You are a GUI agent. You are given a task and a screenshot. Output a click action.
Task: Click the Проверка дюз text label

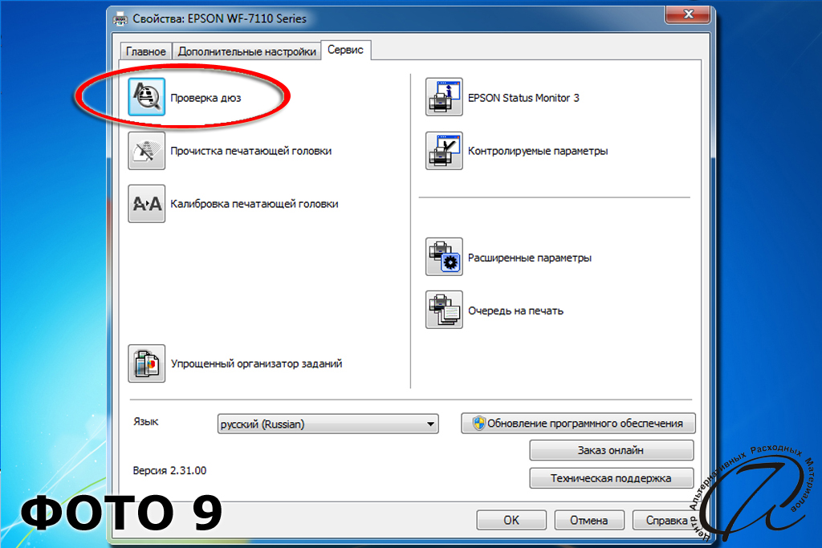205,98
